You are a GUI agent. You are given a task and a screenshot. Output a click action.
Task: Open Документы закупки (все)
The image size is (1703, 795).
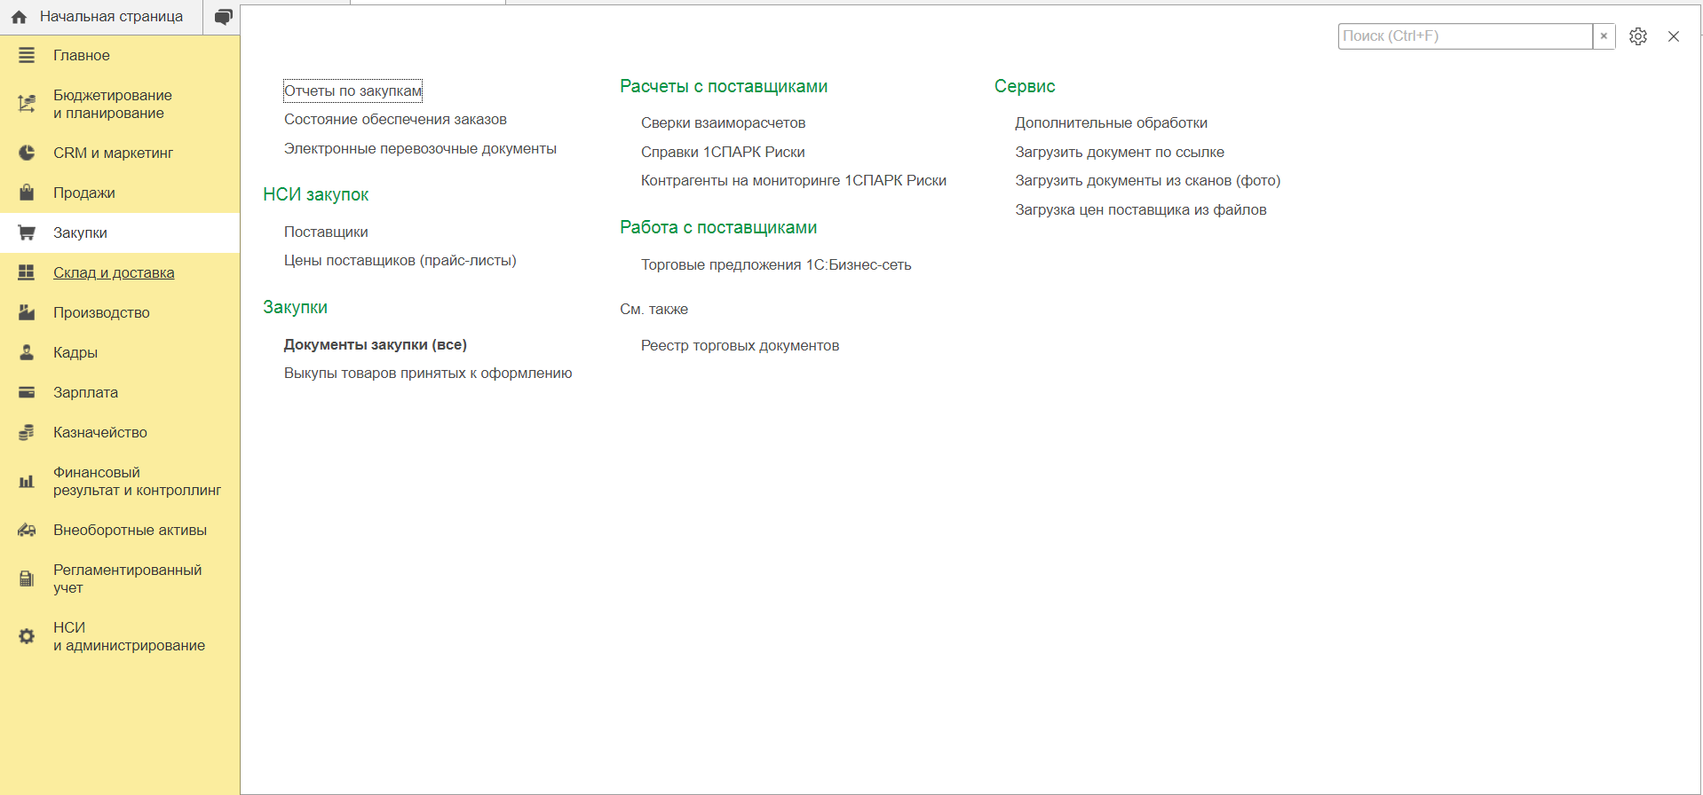coord(375,344)
